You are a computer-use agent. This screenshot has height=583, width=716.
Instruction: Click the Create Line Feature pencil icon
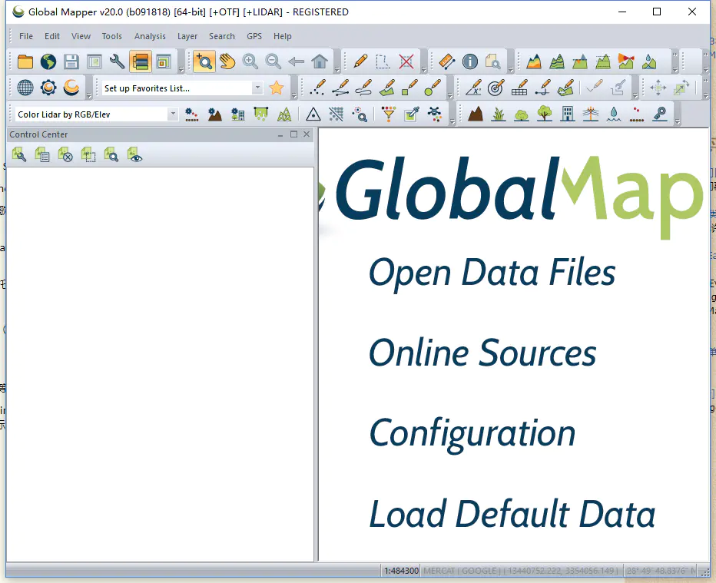340,88
